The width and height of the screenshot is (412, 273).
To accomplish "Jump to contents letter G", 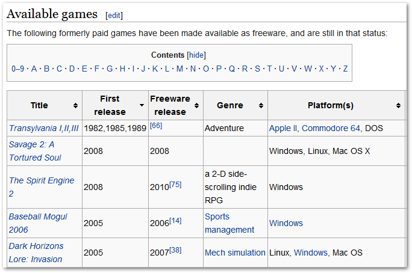I will point(110,69).
